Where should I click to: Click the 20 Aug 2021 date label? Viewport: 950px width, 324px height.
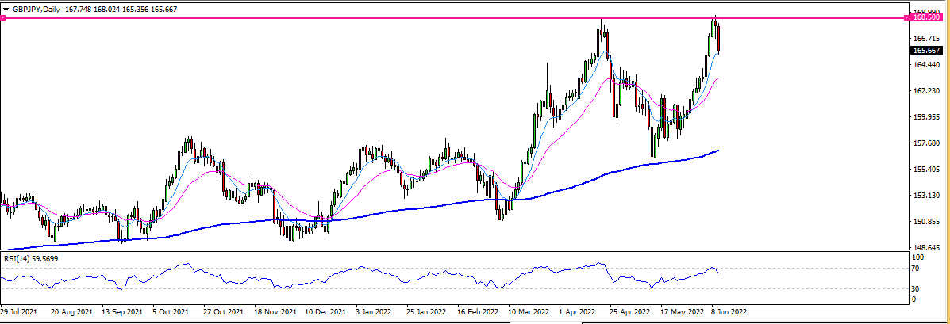71,313
